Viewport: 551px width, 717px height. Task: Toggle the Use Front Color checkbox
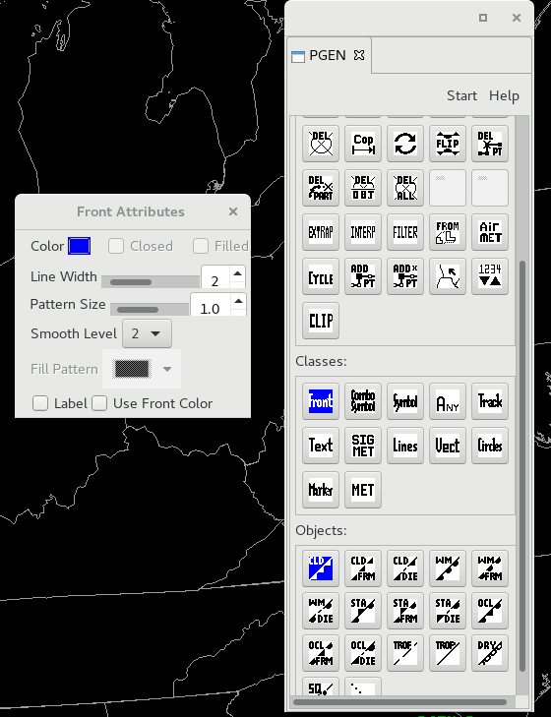click(x=99, y=403)
